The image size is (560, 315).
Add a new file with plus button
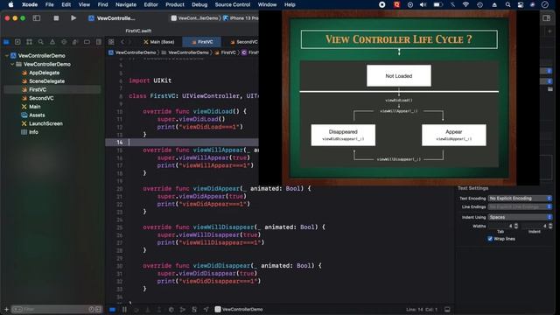(x=6, y=309)
